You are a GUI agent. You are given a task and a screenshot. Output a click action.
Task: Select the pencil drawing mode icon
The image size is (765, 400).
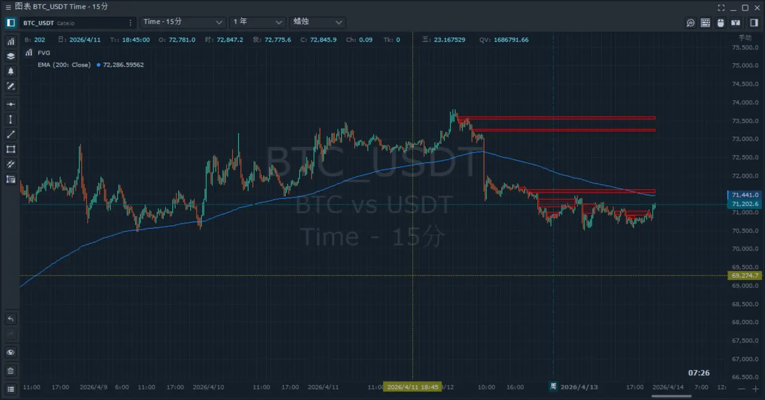(11, 86)
